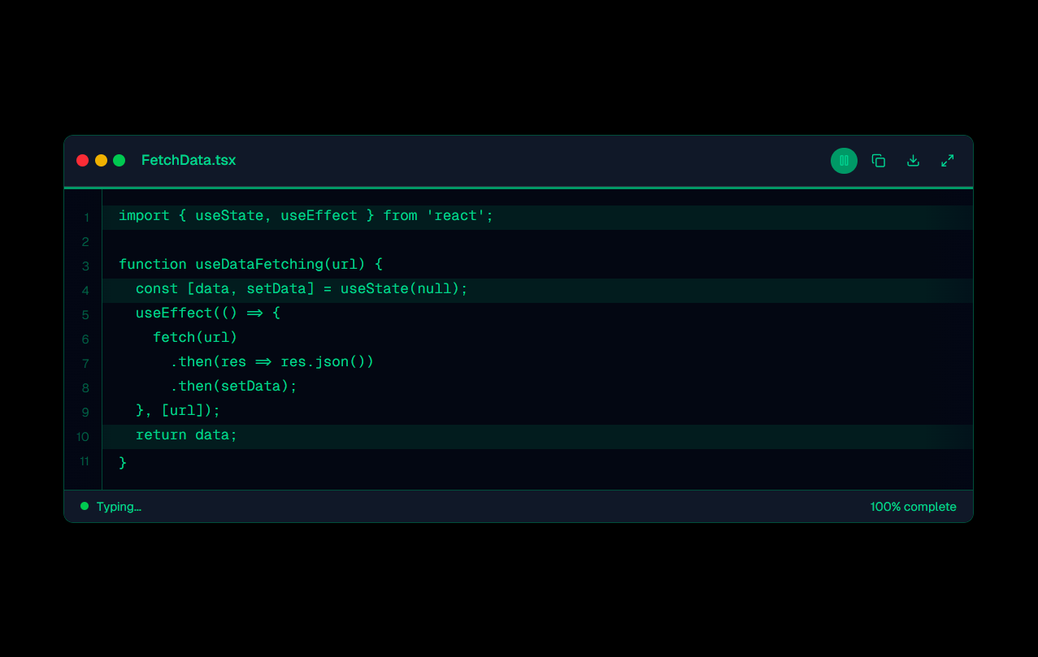The image size is (1038, 657).
Task: Copy the code to clipboard
Action: click(878, 161)
